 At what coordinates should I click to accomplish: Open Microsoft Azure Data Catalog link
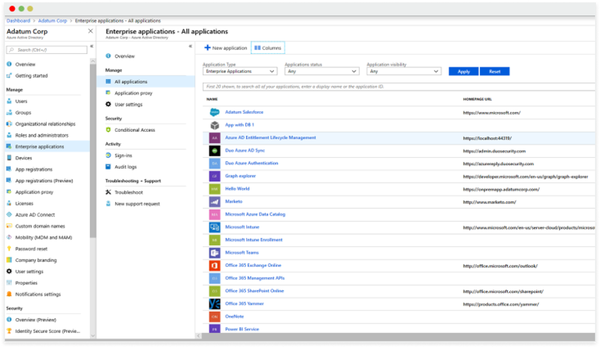click(x=255, y=214)
